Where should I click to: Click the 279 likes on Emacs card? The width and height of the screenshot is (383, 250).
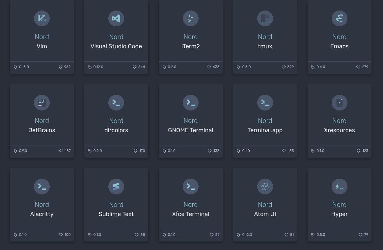(x=365, y=67)
